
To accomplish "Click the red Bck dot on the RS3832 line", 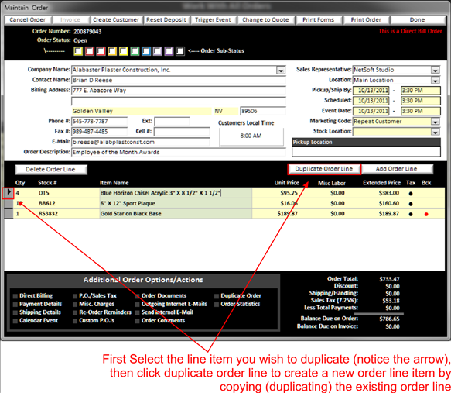I will coord(426,214).
